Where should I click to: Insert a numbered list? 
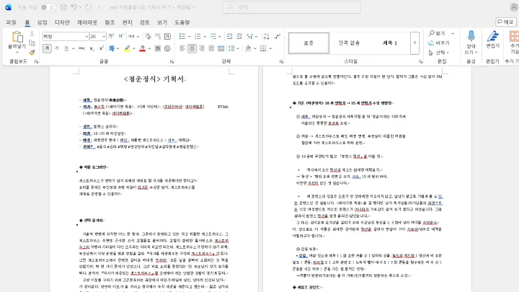(198, 36)
